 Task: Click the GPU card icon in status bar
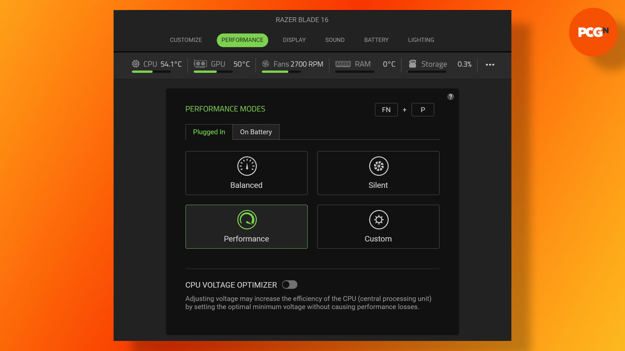200,64
